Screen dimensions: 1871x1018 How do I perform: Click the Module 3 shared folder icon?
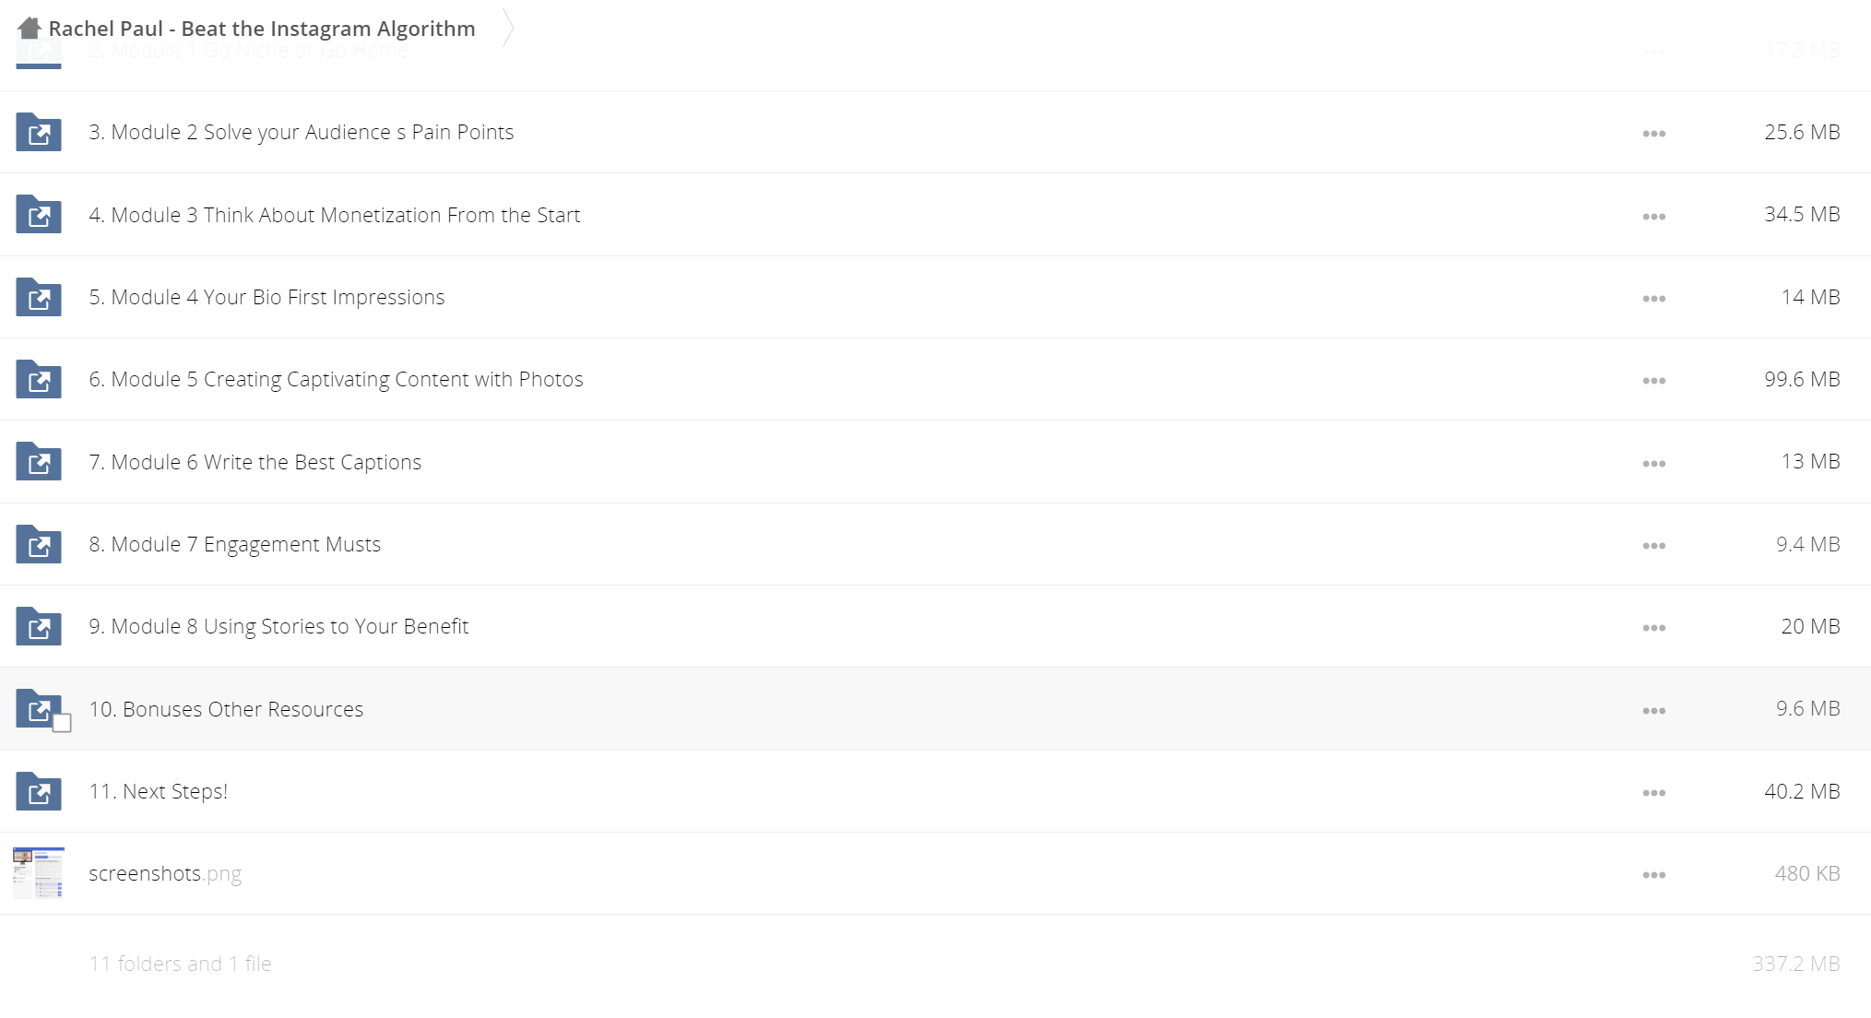coord(39,215)
